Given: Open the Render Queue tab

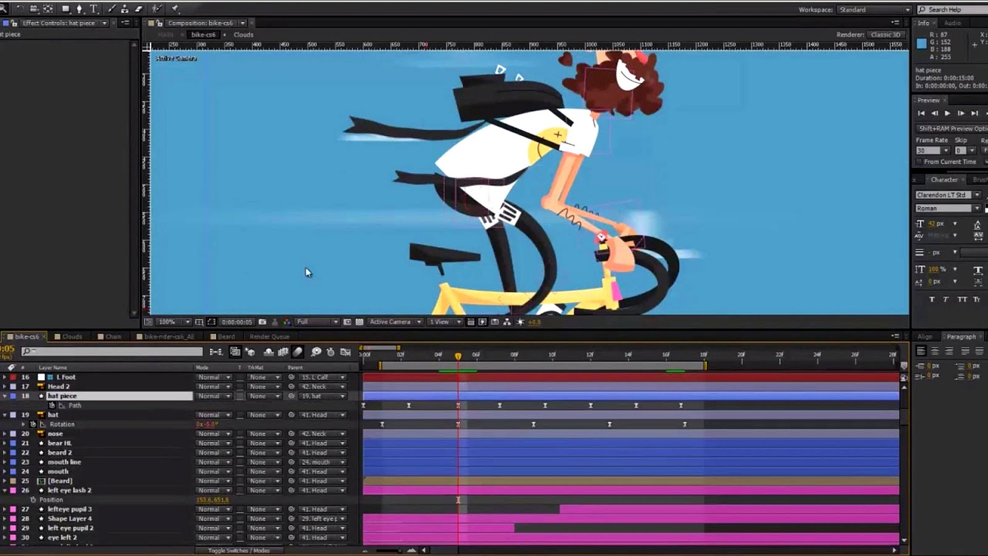Looking at the screenshot, I should (269, 337).
